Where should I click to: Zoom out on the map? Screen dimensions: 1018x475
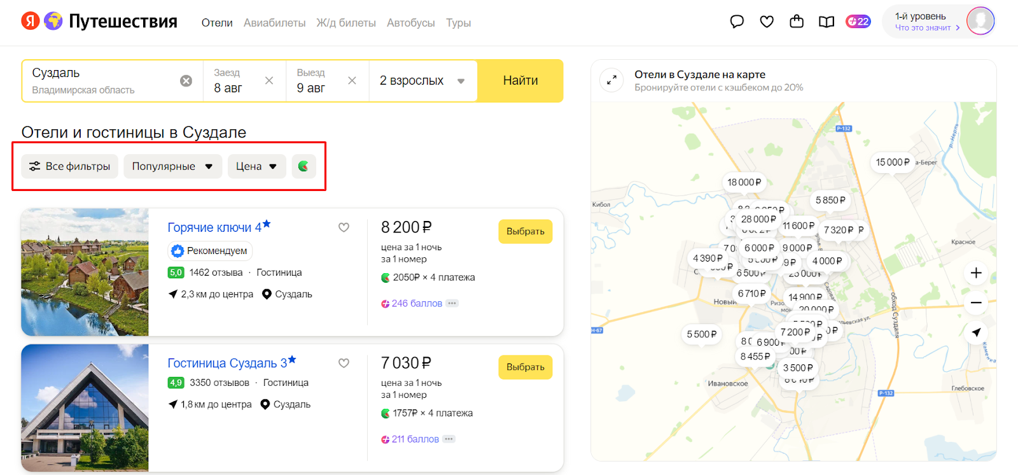tap(976, 302)
